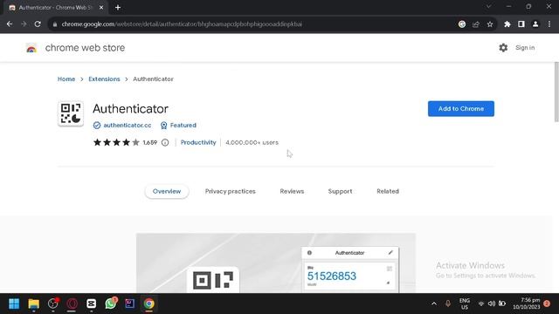Close the Authenticator browser tab
Viewport: 559px width, 314px height.
101,8
